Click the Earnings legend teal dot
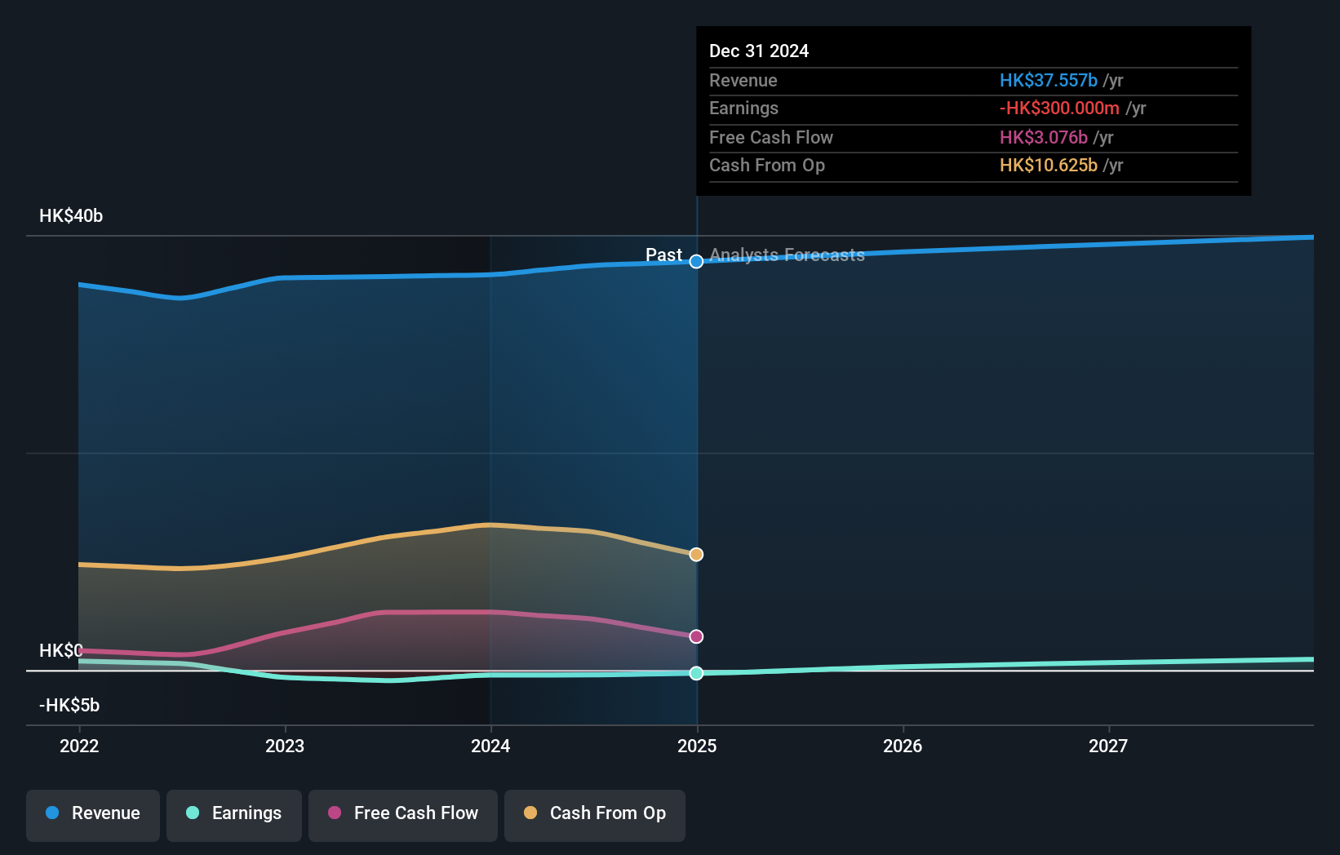The height and width of the screenshot is (855, 1340). [x=193, y=813]
